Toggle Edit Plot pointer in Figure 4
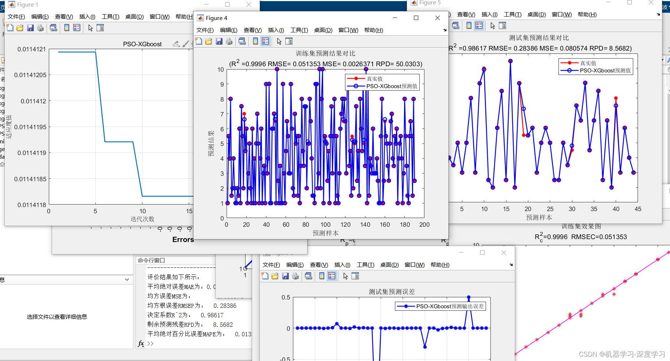 279,41
